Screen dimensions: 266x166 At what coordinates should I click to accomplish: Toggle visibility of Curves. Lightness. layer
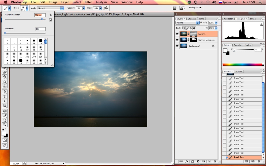point(177,40)
